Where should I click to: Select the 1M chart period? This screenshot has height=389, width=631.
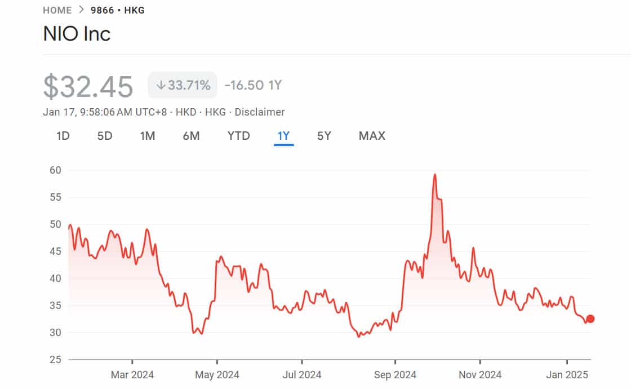point(148,136)
